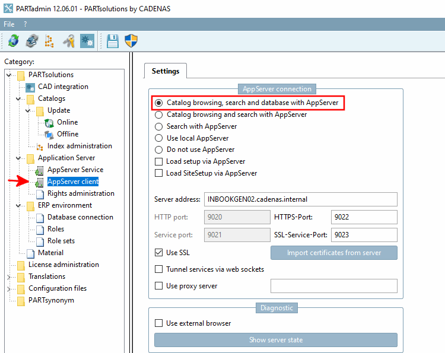Click the ERP environment folder icon
The height and width of the screenshot is (353, 445).
coord(30,206)
